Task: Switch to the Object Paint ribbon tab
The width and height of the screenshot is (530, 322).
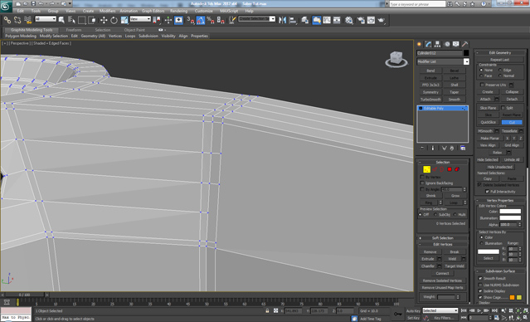Action: 134,30
